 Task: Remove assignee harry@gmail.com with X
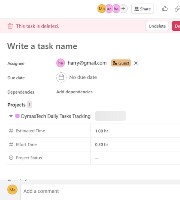click(x=136, y=63)
